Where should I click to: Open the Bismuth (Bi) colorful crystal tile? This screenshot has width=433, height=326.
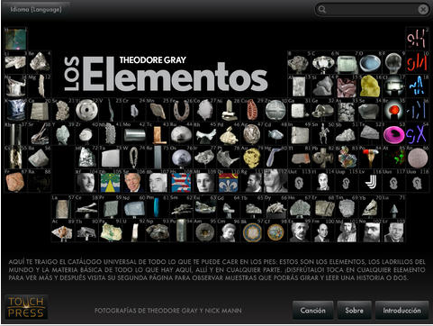pyautogui.click(x=347, y=158)
